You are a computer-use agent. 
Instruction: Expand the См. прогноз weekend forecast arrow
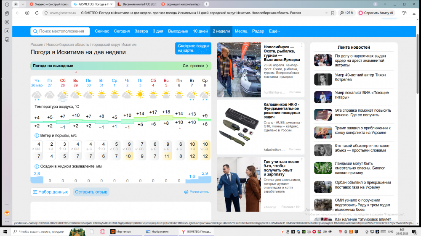pos(207,66)
